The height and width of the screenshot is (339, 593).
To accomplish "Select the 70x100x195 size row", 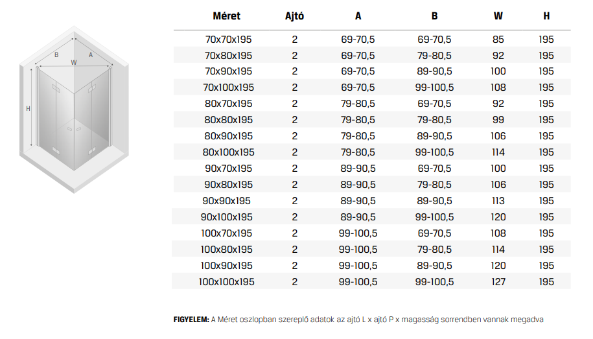I will 372,88.
